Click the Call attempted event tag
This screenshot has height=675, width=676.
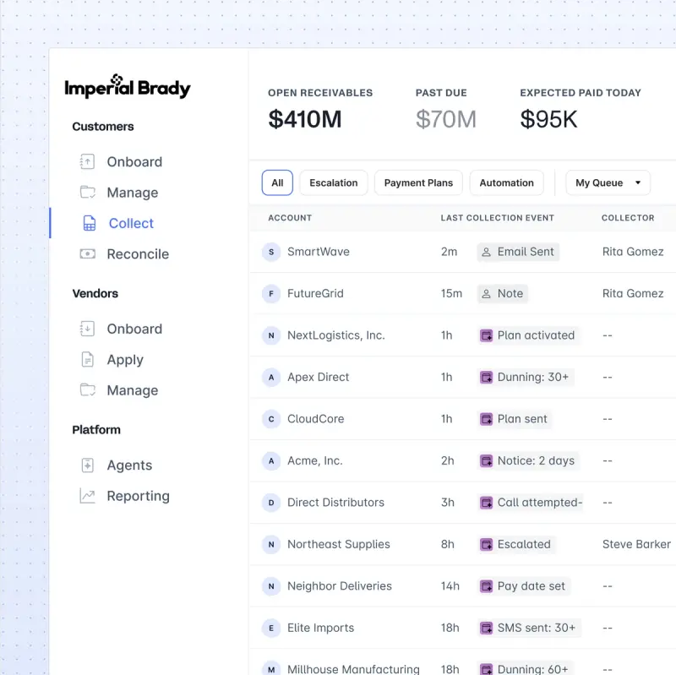[x=531, y=503]
